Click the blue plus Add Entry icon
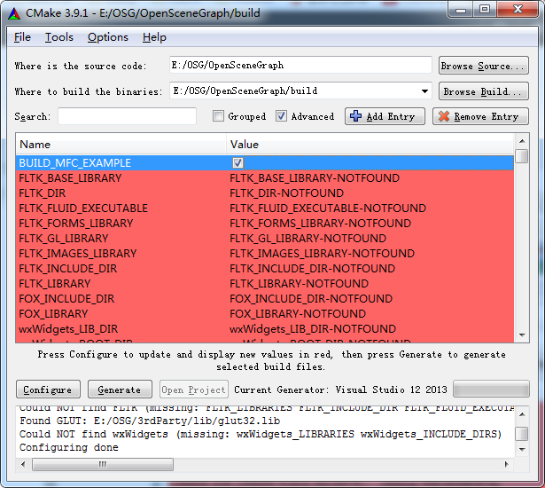Image resolution: width=545 pixels, height=488 pixels. 355,116
